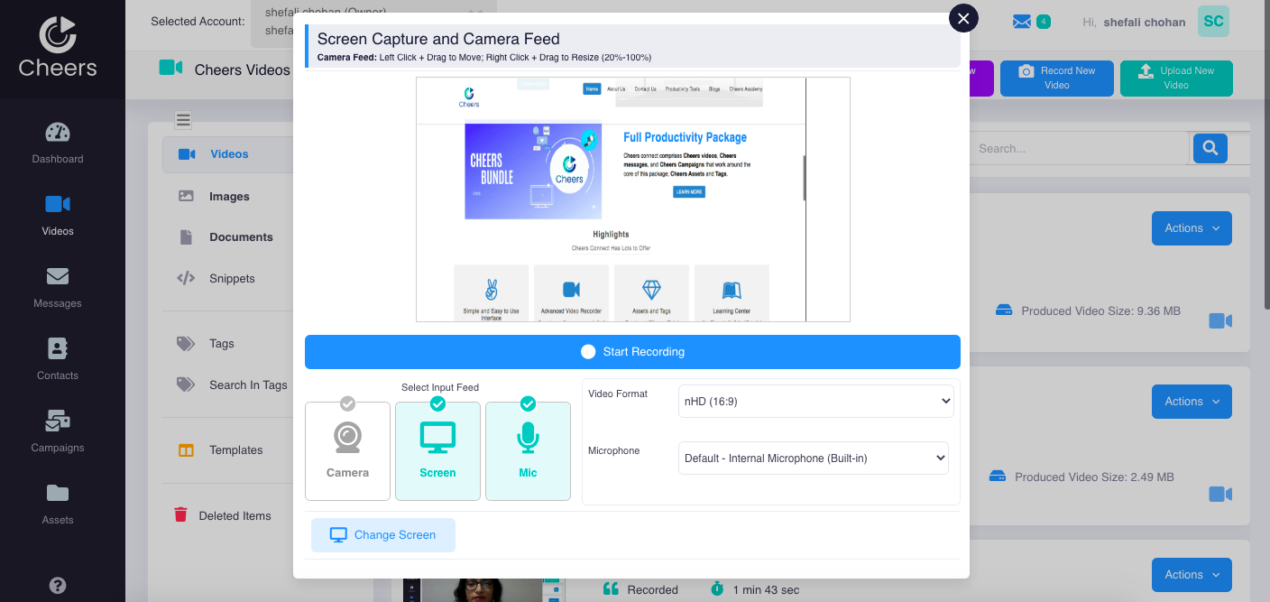This screenshot has width=1270, height=602.
Task: Open the SC user avatar menu
Action: pos(1213,21)
